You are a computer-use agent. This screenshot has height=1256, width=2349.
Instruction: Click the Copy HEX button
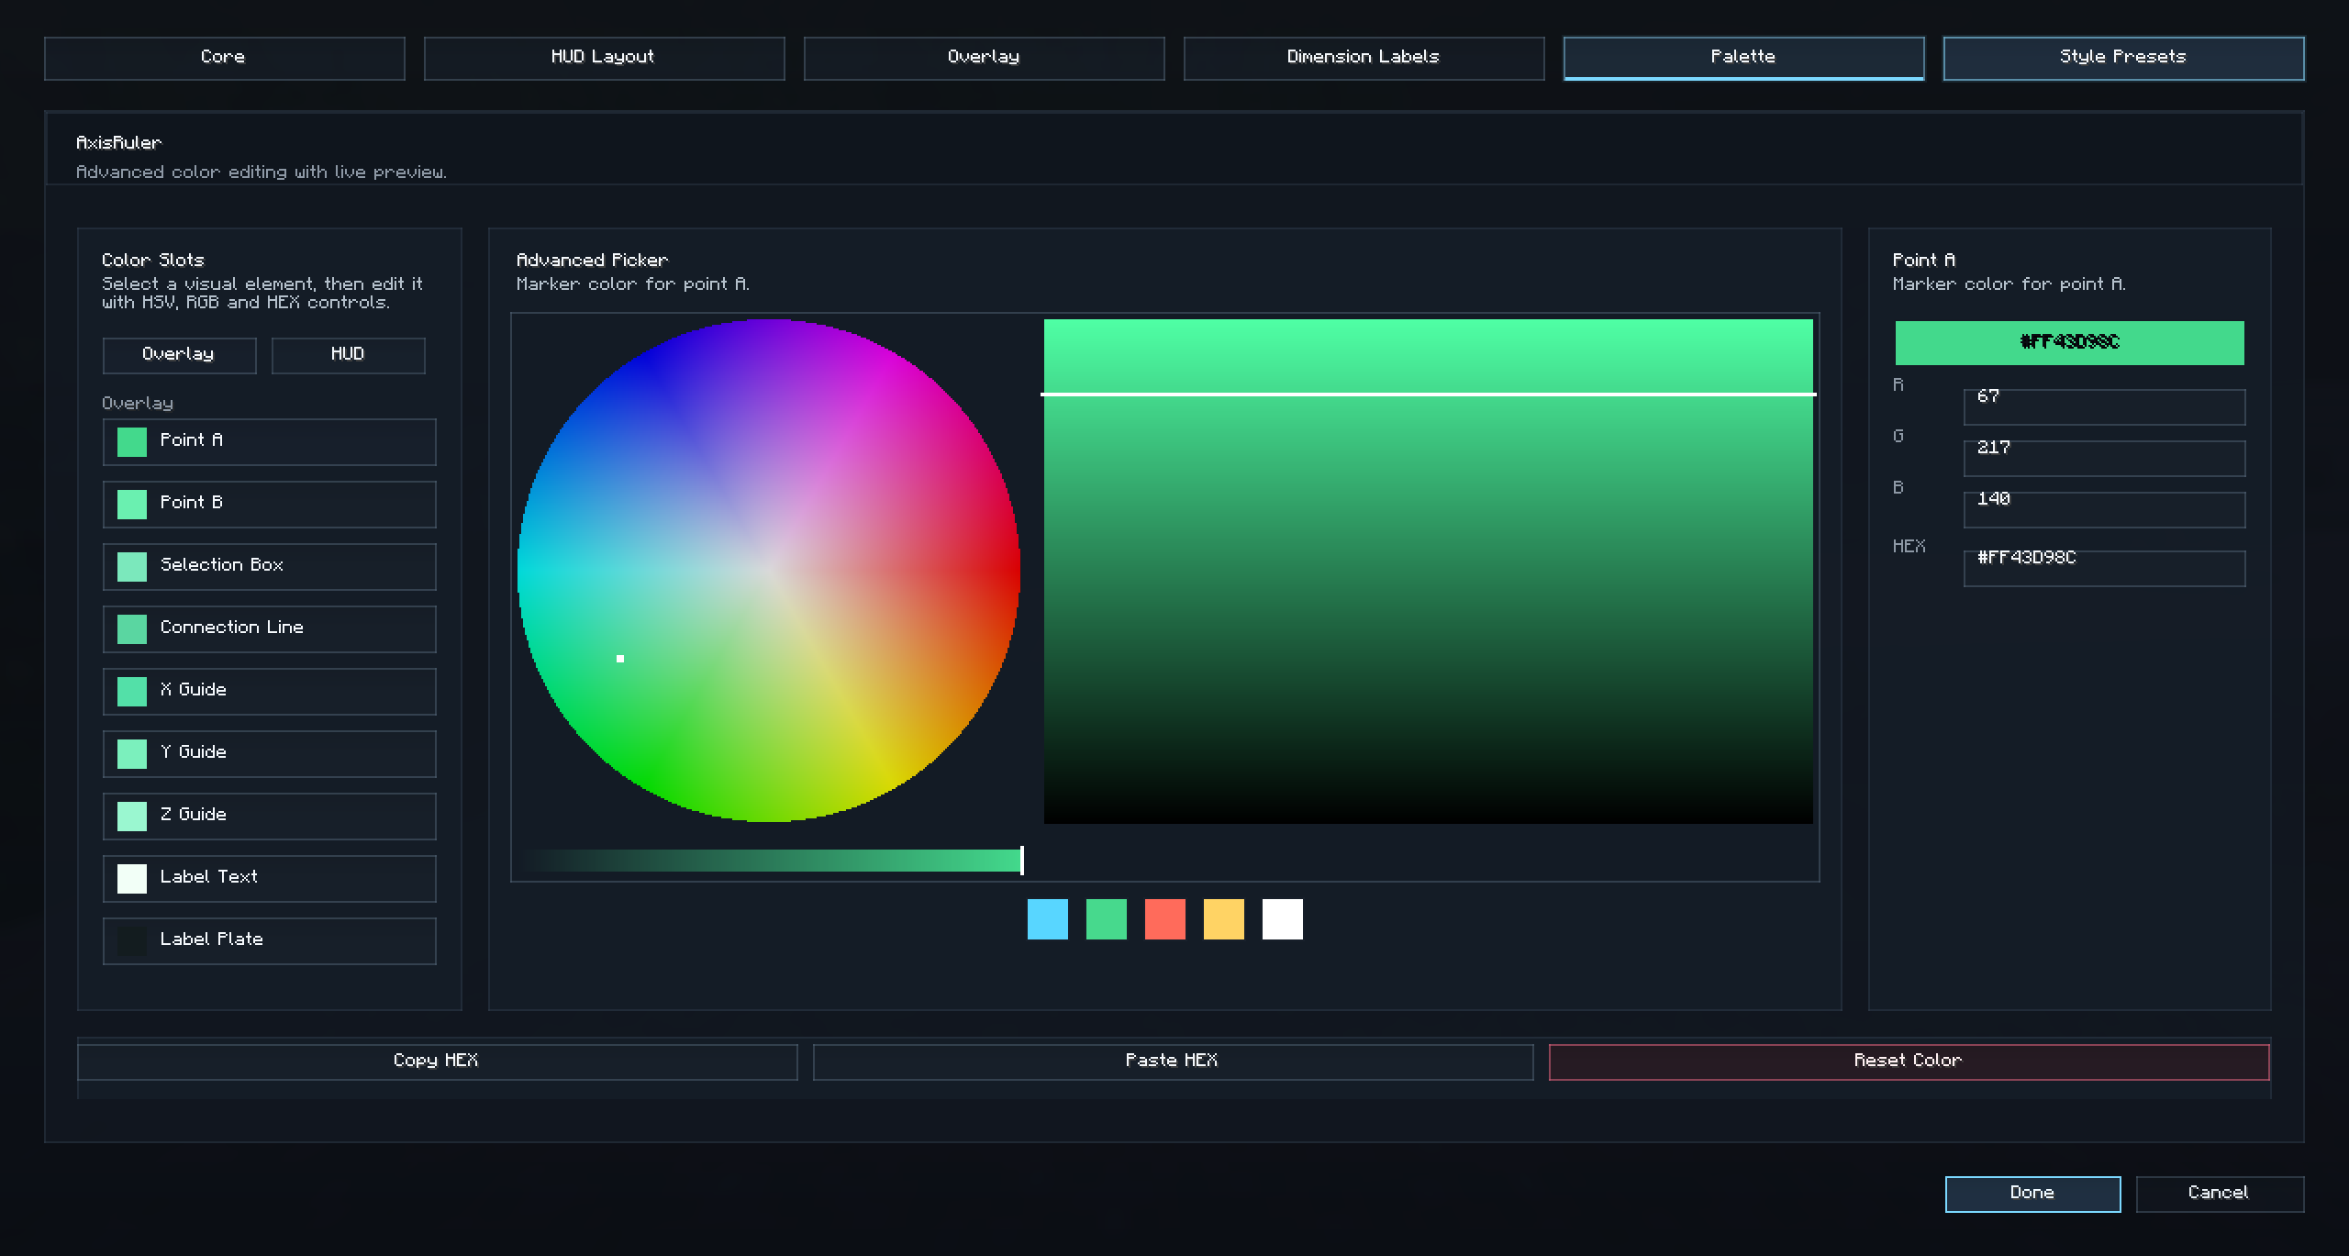pos(438,1061)
